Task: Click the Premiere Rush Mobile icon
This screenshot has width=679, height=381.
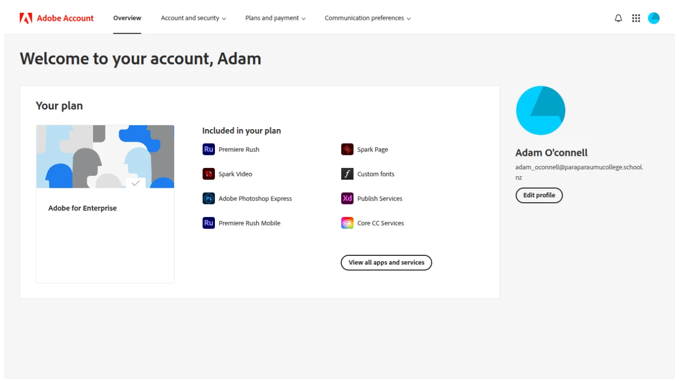Action: (x=208, y=223)
